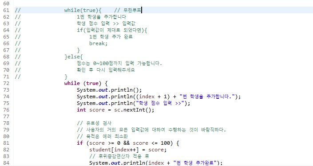Click line number 77 of the blank line

6,116
